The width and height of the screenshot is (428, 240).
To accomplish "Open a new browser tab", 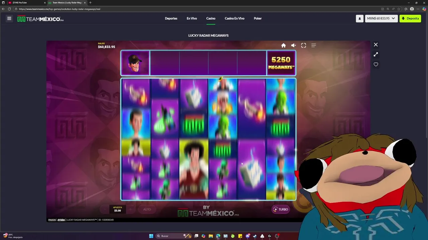I will click(90, 3).
